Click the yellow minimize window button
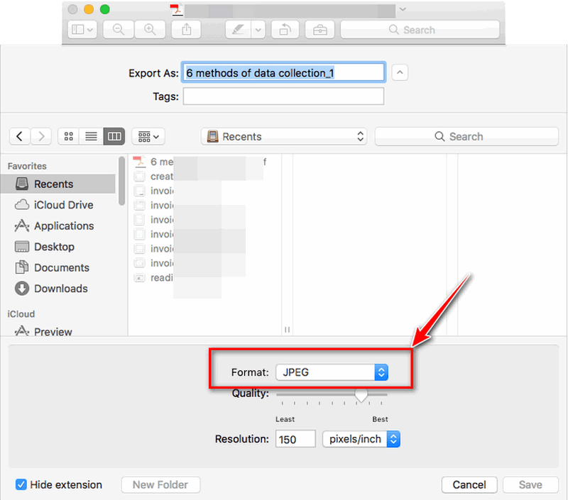Viewport: 568px width, 500px height. tap(89, 9)
